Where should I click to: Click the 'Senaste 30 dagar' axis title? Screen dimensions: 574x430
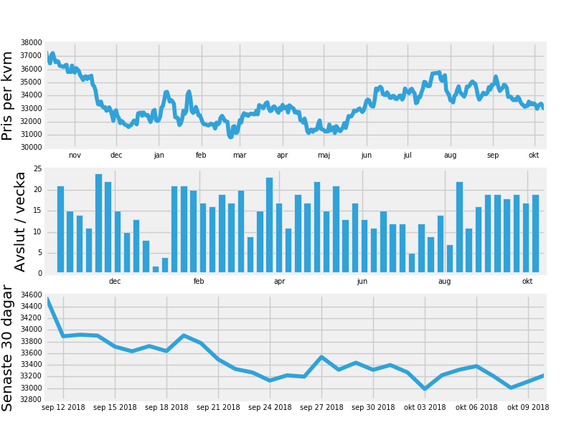[x=8, y=348]
